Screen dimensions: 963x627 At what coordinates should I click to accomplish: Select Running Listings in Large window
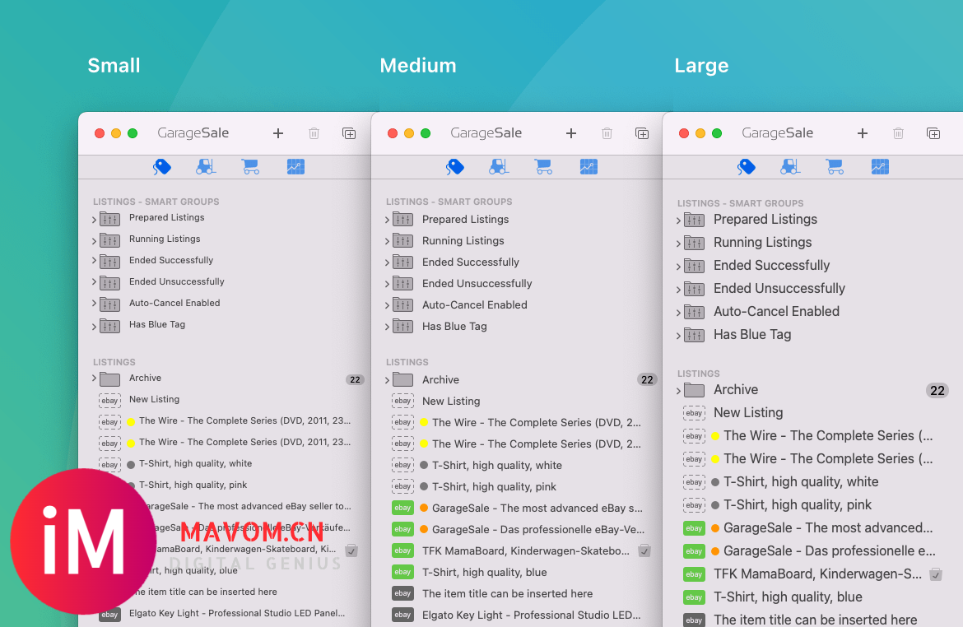[x=762, y=243]
